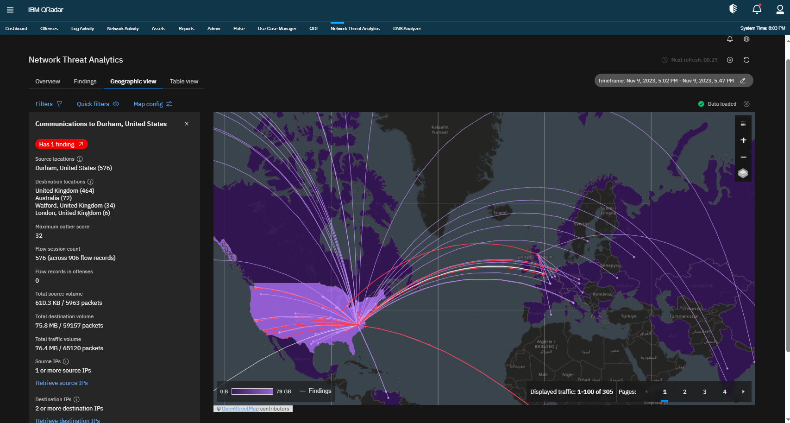Close the Communications to Durham panel
The width and height of the screenshot is (790, 423).
coord(187,124)
